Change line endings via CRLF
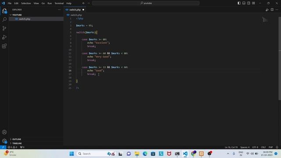281x158 pixels. tap(263, 147)
